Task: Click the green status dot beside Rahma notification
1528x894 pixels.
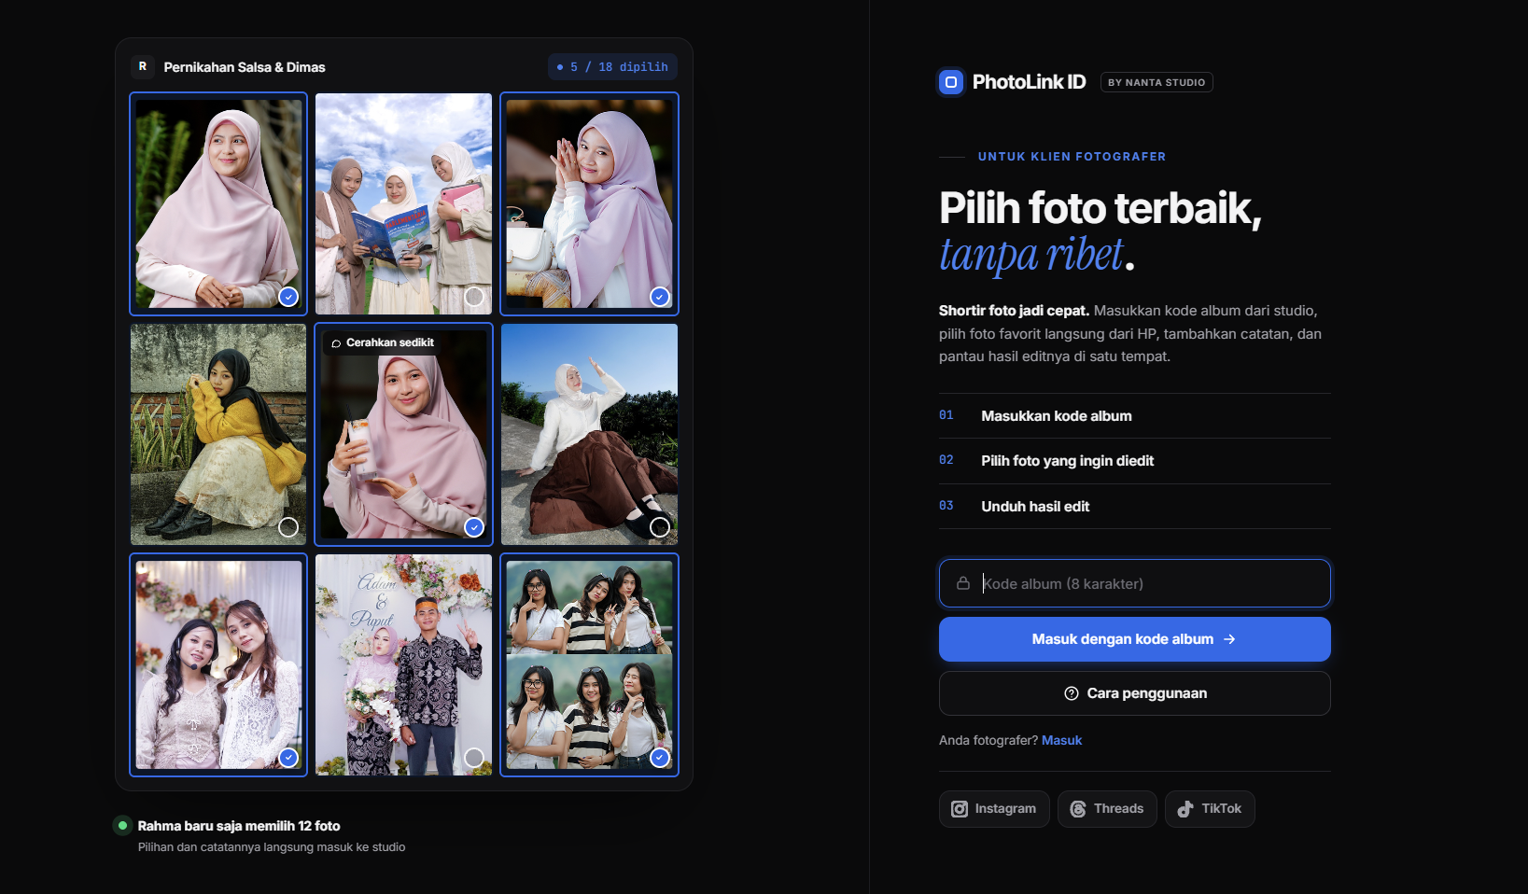Action: point(122,825)
